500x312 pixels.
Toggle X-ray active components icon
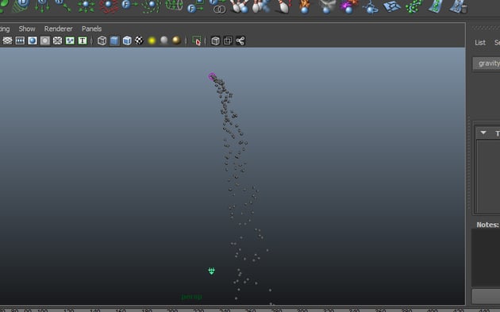point(228,40)
